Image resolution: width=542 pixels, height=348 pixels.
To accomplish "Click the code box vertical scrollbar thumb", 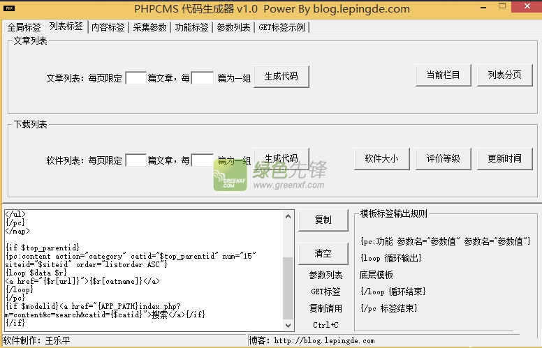I will click(288, 288).
